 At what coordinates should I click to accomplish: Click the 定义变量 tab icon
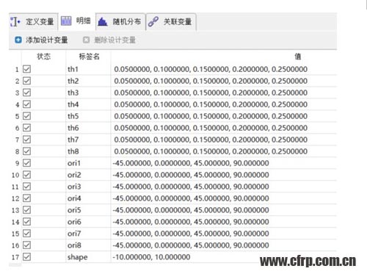(x=15, y=22)
